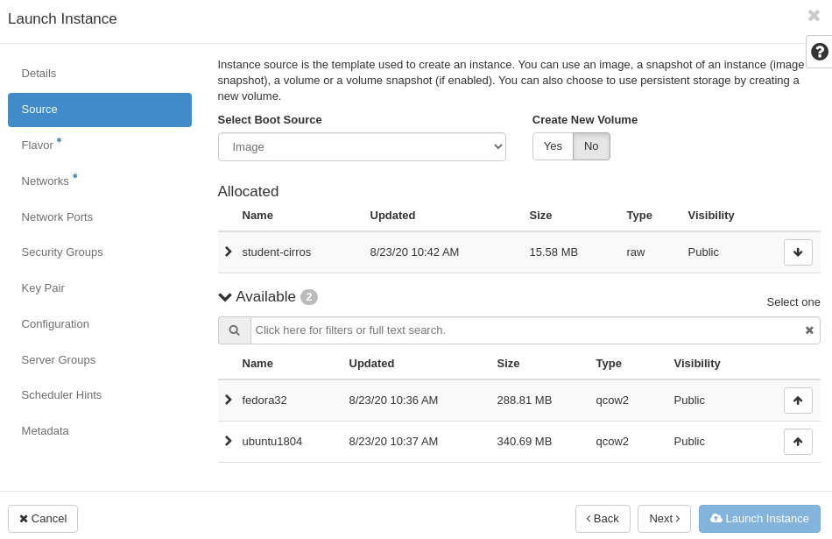Open the Key Pair step
Viewport: 832px width, 539px height.
click(x=100, y=287)
